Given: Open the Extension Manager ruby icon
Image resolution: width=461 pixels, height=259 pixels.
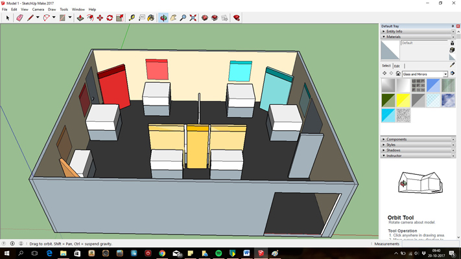Looking at the screenshot, I should (x=237, y=18).
